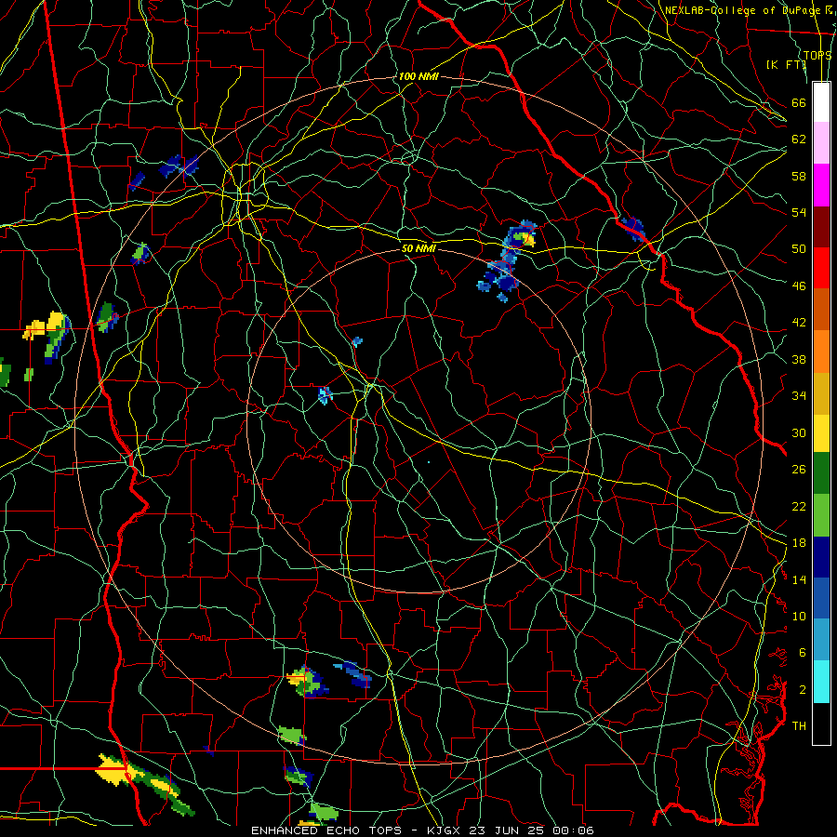Pick the cyan legend swatch
Viewport: 837px width, 837px height.
[x=821, y=682]
